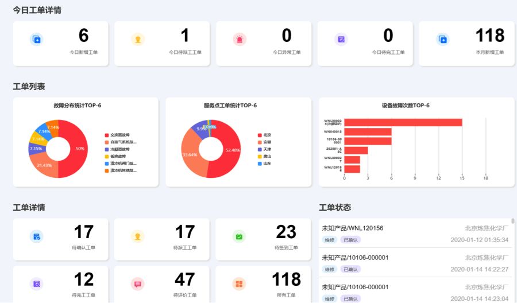This screenshot has height=303, width=517.
Task: Click the 工单状态 section heading
Action: (335, 208)
